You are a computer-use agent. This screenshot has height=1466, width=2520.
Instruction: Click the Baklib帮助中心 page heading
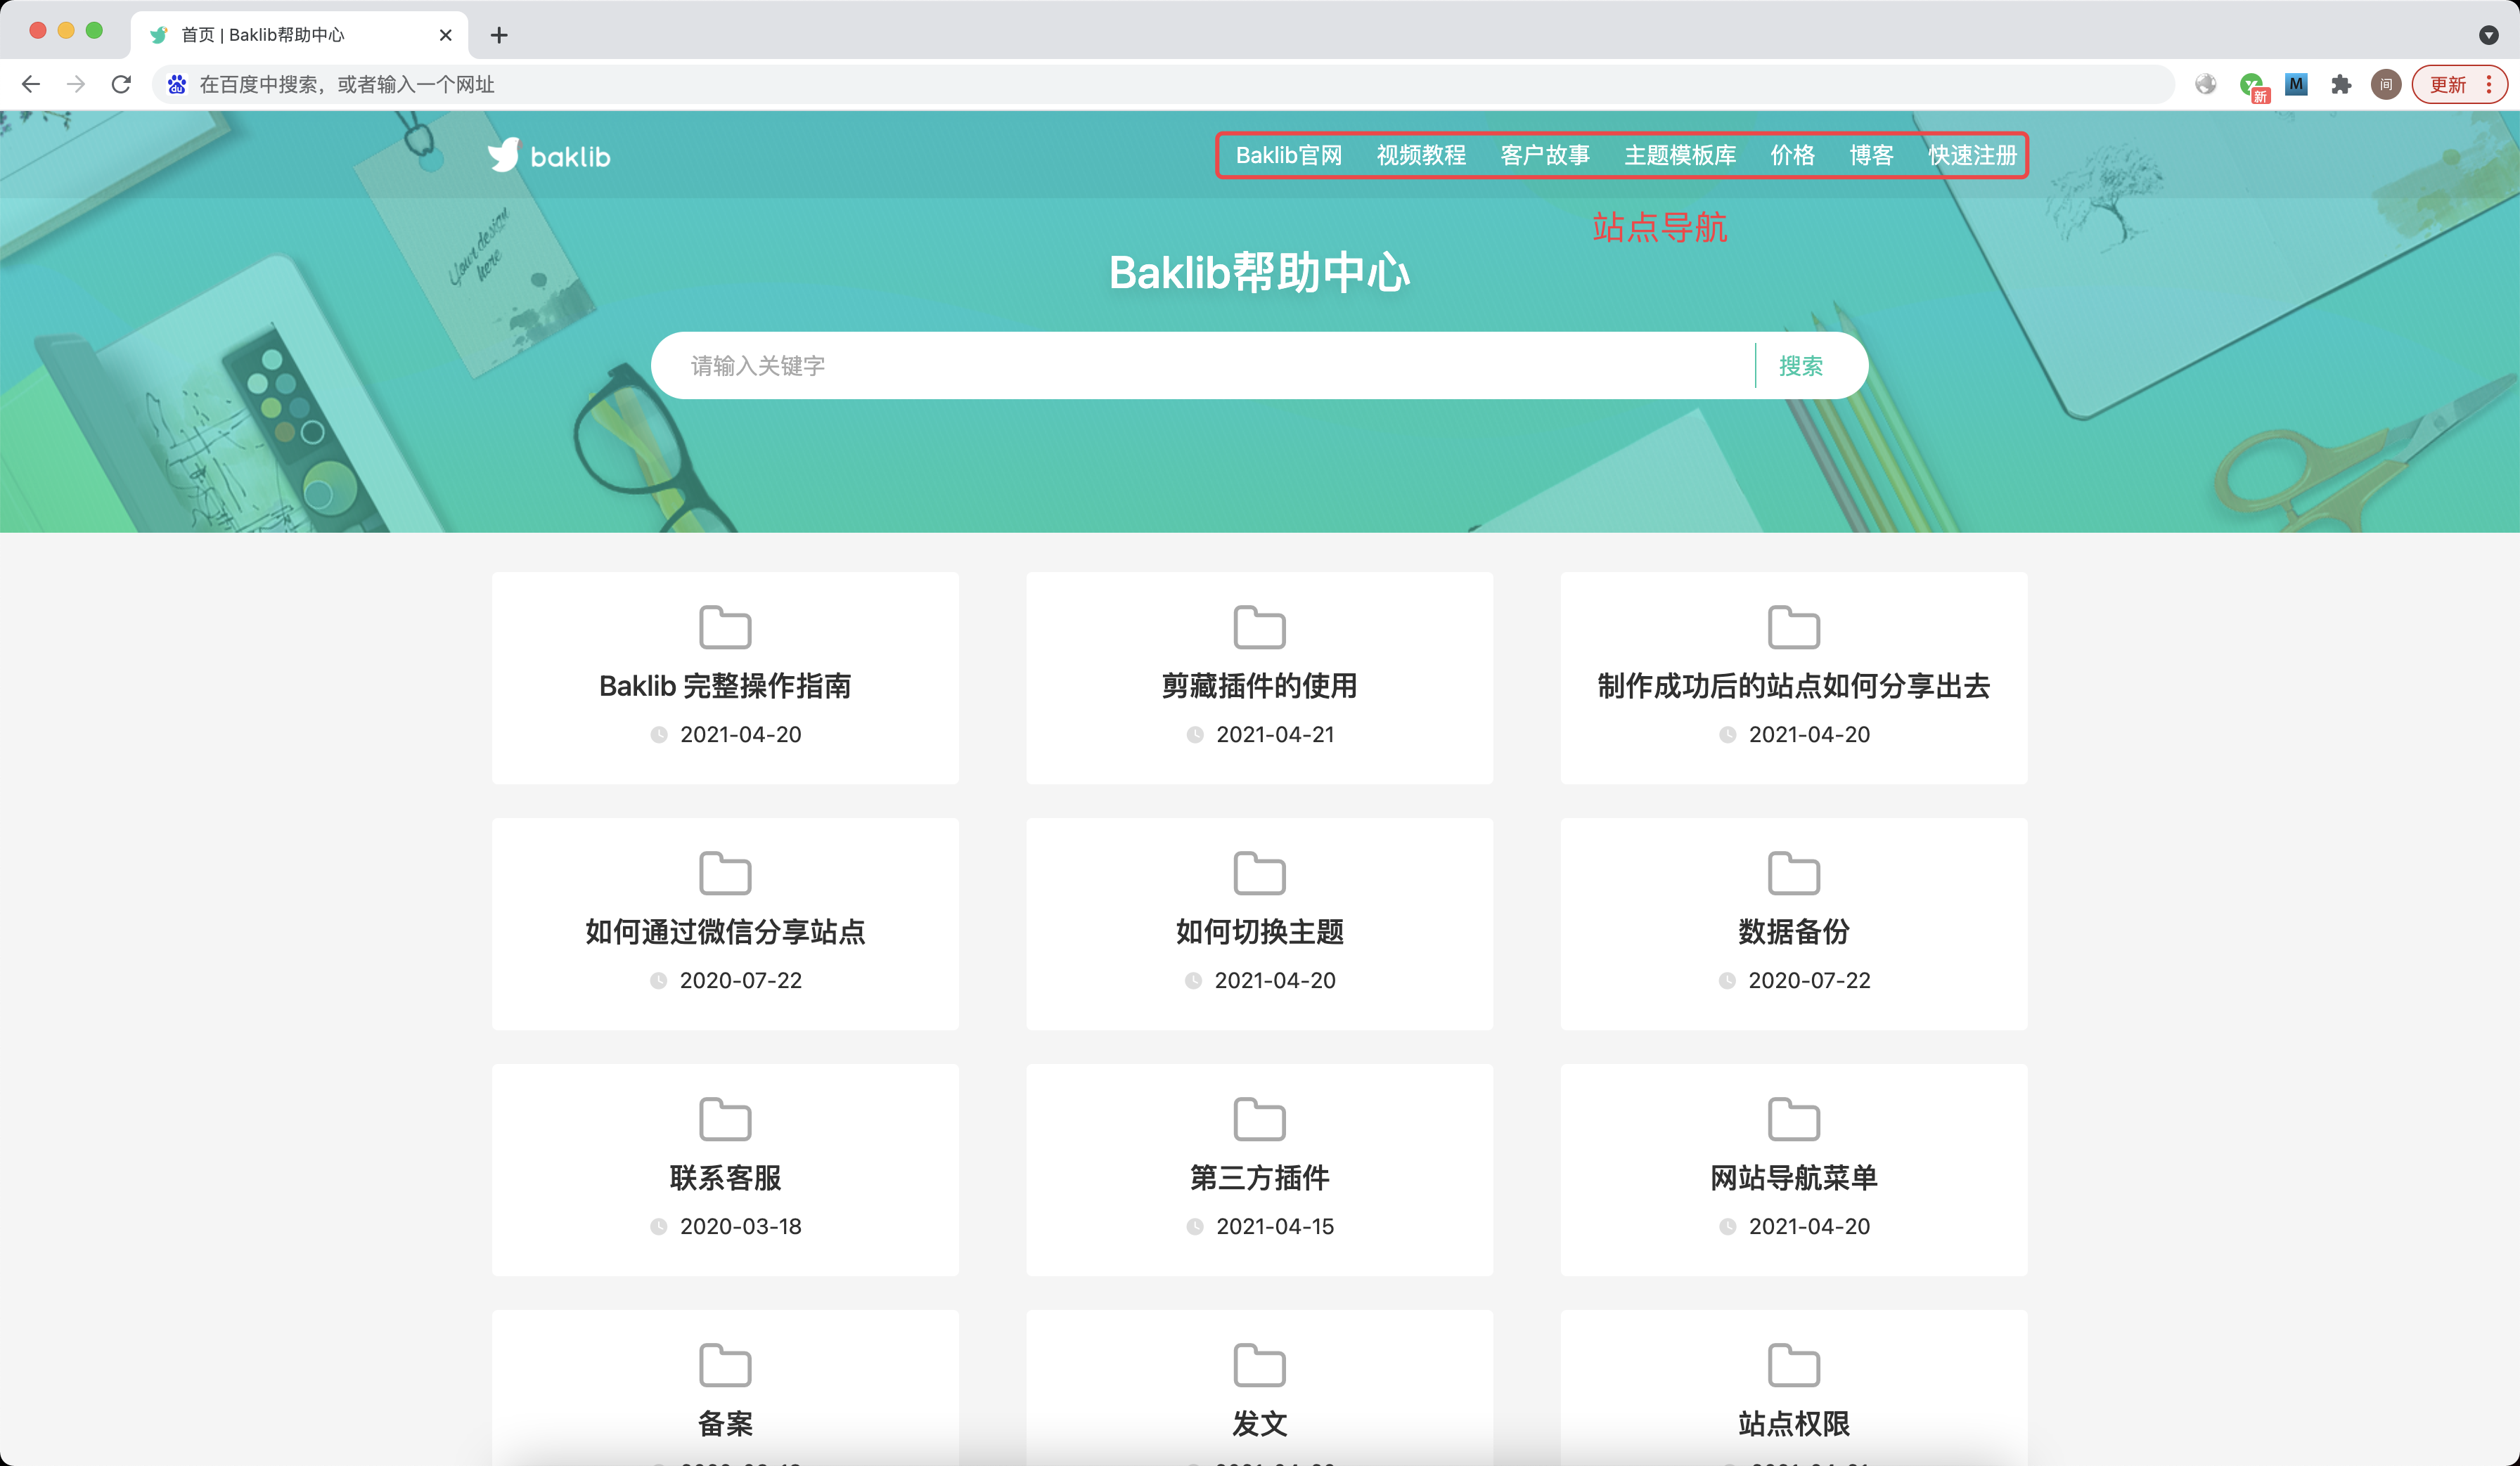[1259, 272]
